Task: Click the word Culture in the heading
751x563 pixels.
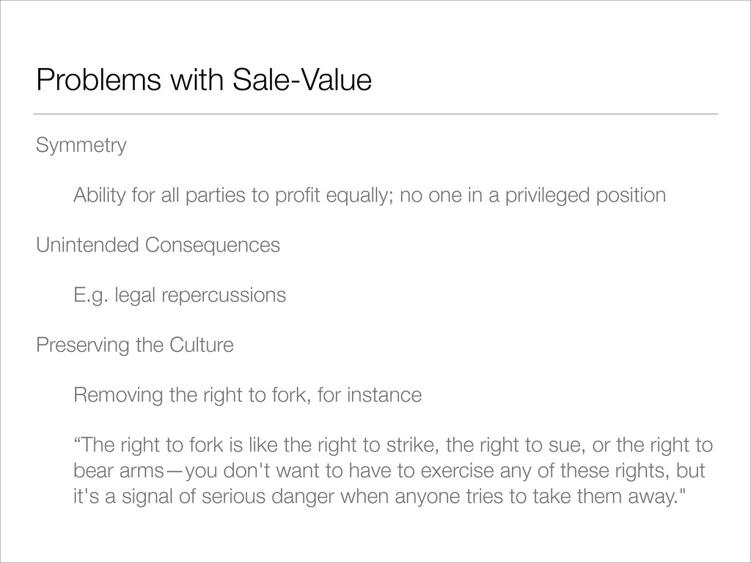Action: 201,345
